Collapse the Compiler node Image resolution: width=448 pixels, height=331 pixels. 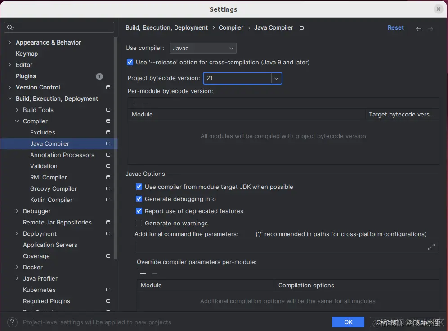click(x=17, y=121)
